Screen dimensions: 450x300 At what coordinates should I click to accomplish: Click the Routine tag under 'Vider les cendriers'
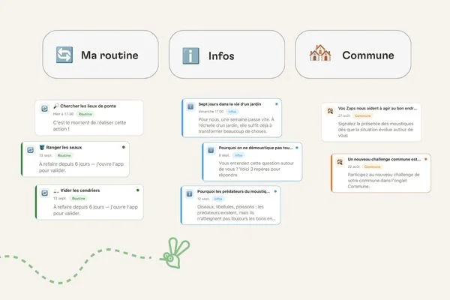[x=78, y=198]
